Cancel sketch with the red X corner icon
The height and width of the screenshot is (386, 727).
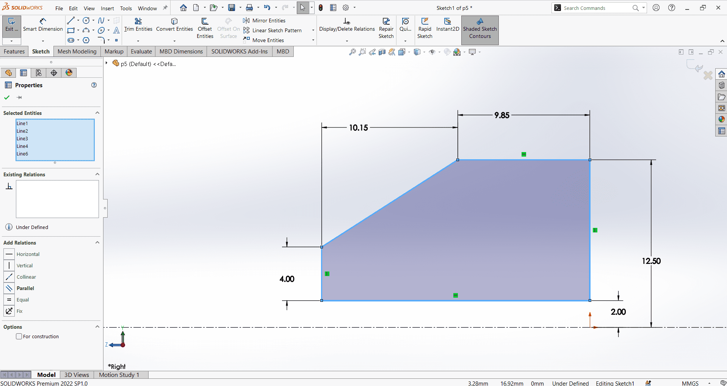708,75
